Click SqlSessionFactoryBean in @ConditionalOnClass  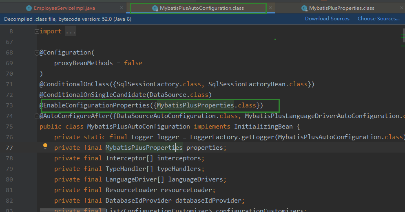(x=247, y=84)
